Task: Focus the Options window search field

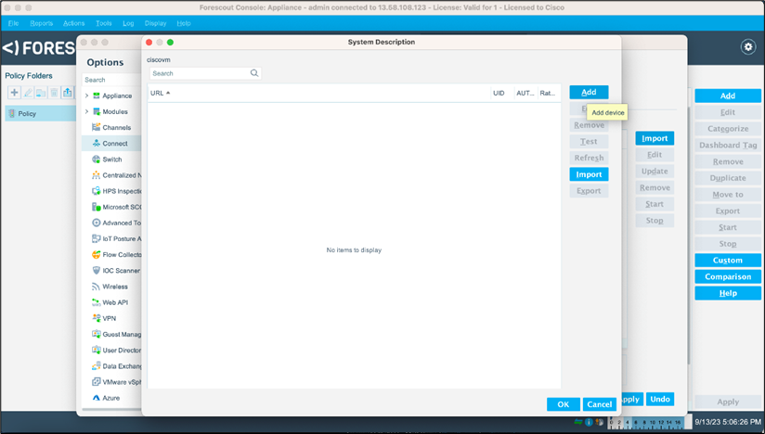Action: 111,80
